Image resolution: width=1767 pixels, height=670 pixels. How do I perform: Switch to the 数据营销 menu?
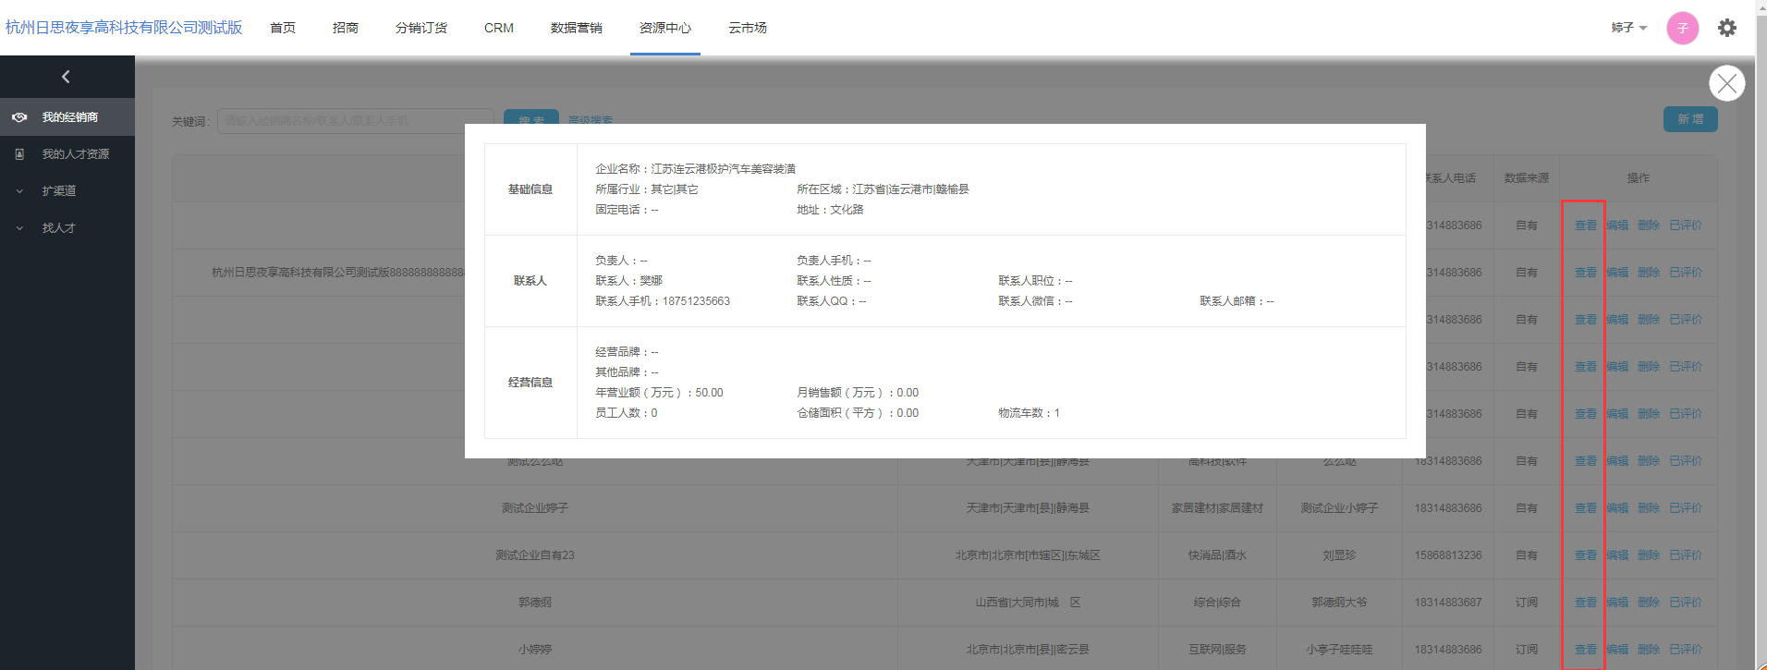576,28
